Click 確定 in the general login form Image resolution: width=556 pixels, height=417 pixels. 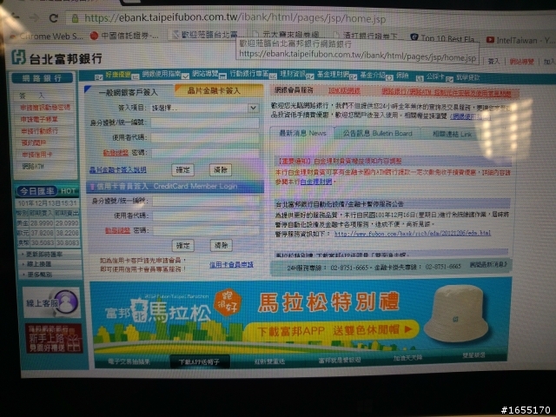coord(183,170)
